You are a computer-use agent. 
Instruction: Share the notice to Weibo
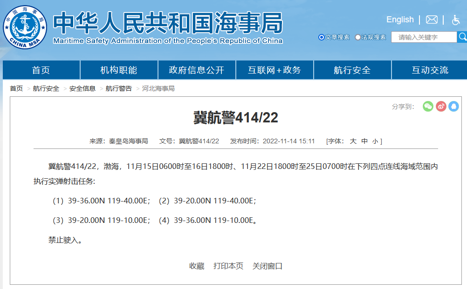point(441,107)
